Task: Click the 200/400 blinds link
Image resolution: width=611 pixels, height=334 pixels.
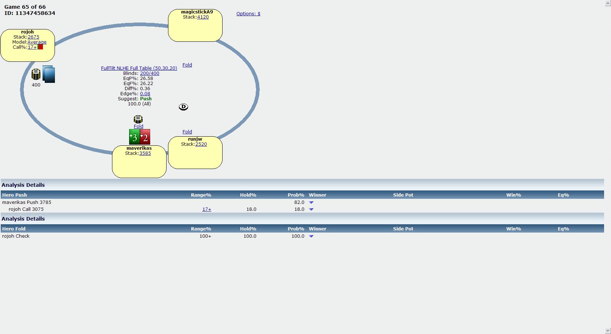Action: [149, 73]
